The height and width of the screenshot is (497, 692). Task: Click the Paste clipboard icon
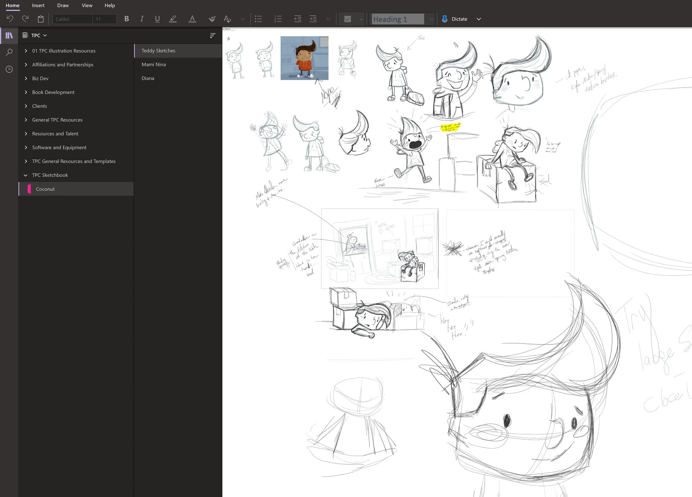point(41,19)
